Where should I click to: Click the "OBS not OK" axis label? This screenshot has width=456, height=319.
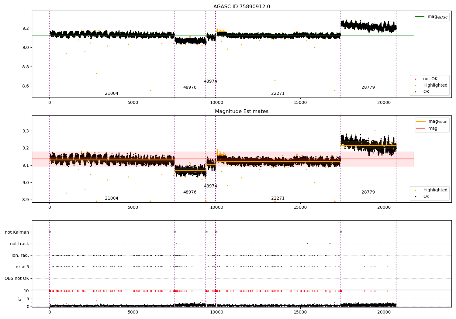point(17,279)
